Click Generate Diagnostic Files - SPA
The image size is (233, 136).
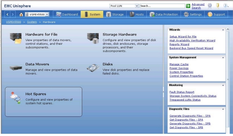tap(190, 116)
